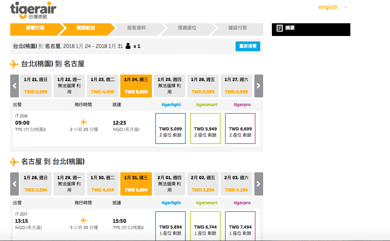This screenshot has height=241, width=390.
Task: Choose tigersmart fare TWD 5,949
Action: (205, 128)
